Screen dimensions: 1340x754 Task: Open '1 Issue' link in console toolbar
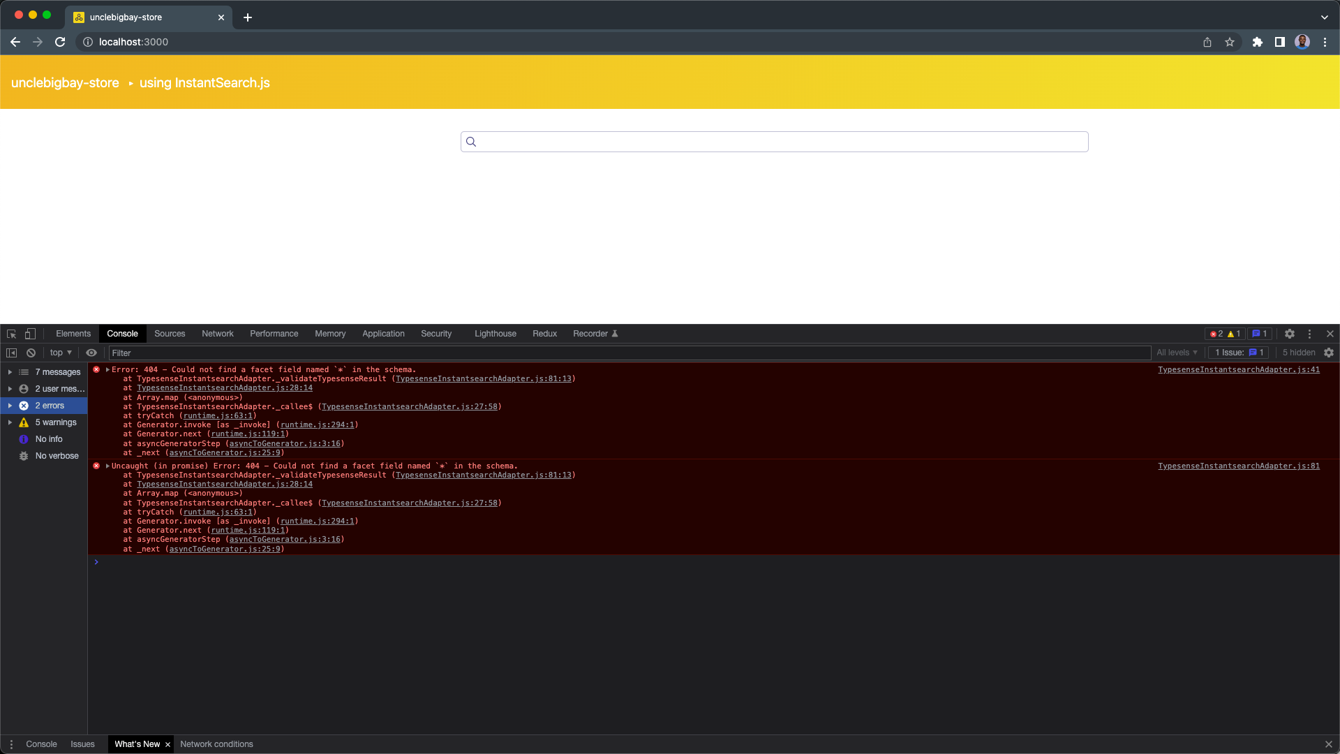1239,353
